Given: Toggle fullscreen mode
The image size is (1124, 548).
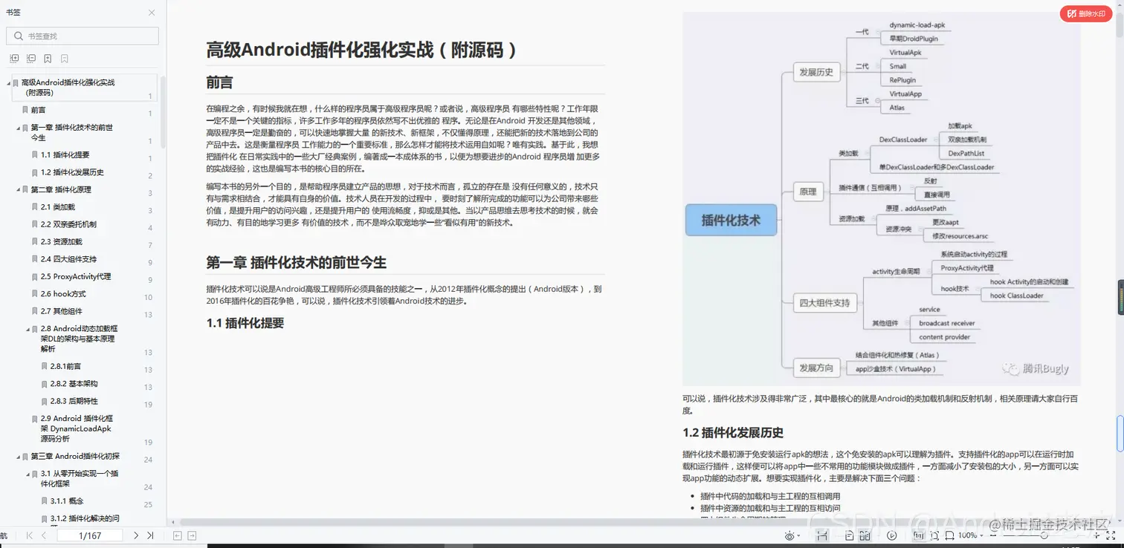Looking at the screenshot, I should (1109, 535).
